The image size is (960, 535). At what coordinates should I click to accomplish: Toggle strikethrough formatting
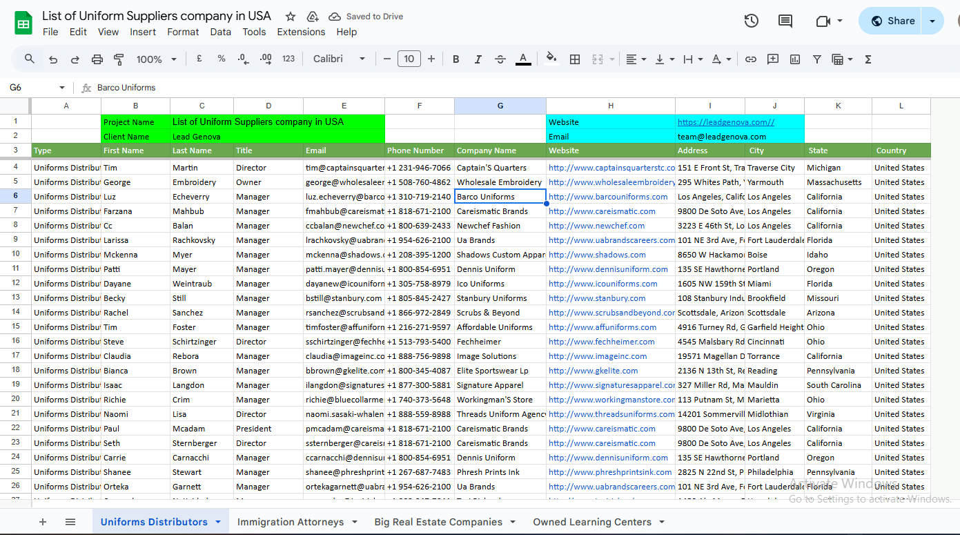[x=500, y=59]
